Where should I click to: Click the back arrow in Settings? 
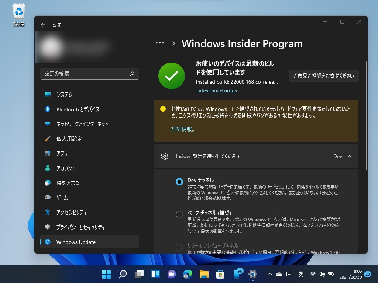(43, 25)
